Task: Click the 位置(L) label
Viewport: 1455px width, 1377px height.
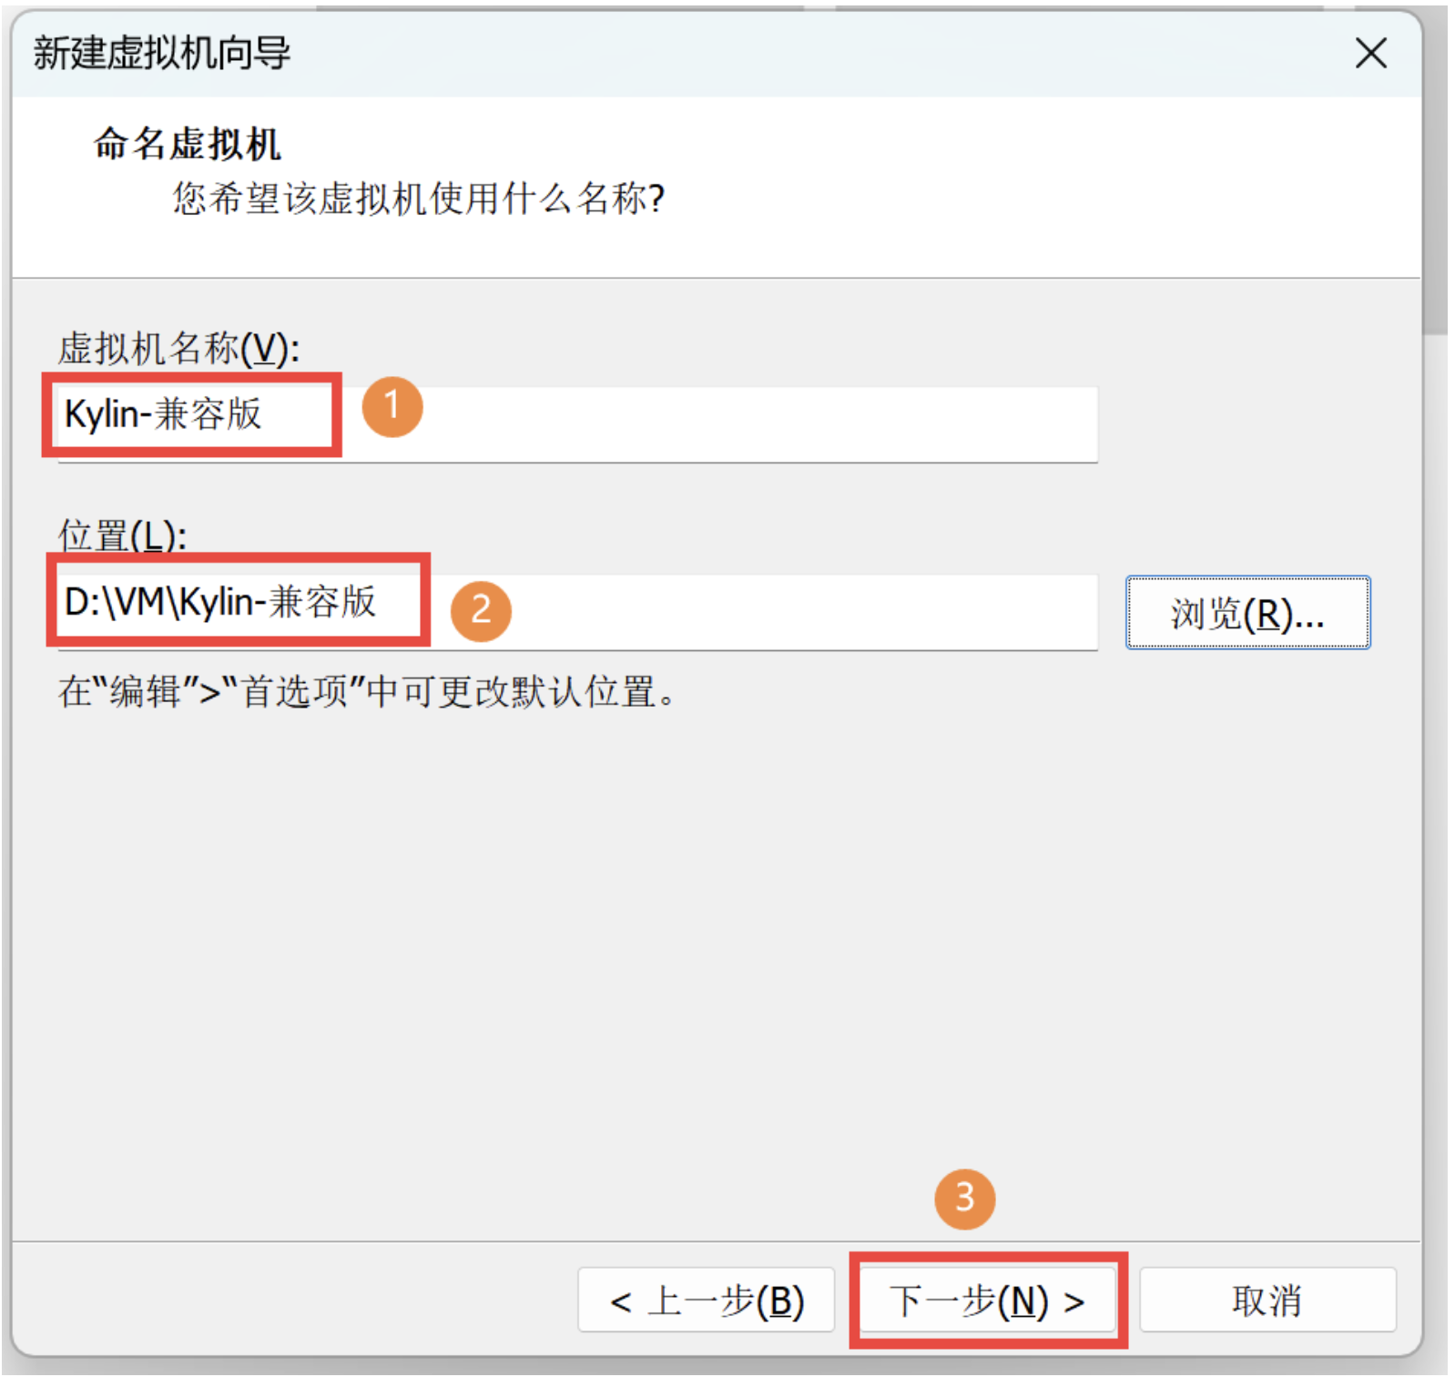Action: coord(122,535)
